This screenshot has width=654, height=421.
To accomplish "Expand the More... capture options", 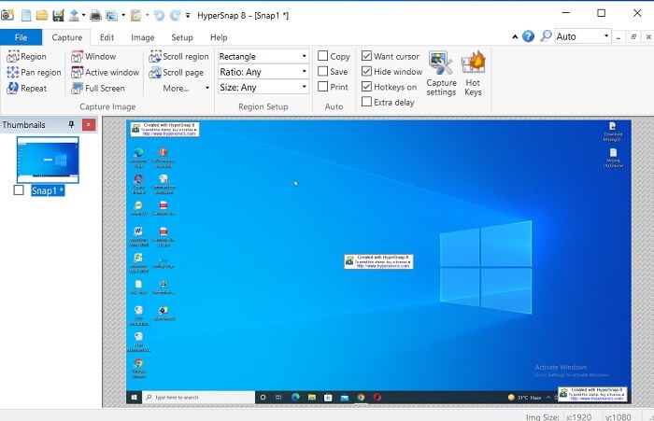I will tap(186, 88).
